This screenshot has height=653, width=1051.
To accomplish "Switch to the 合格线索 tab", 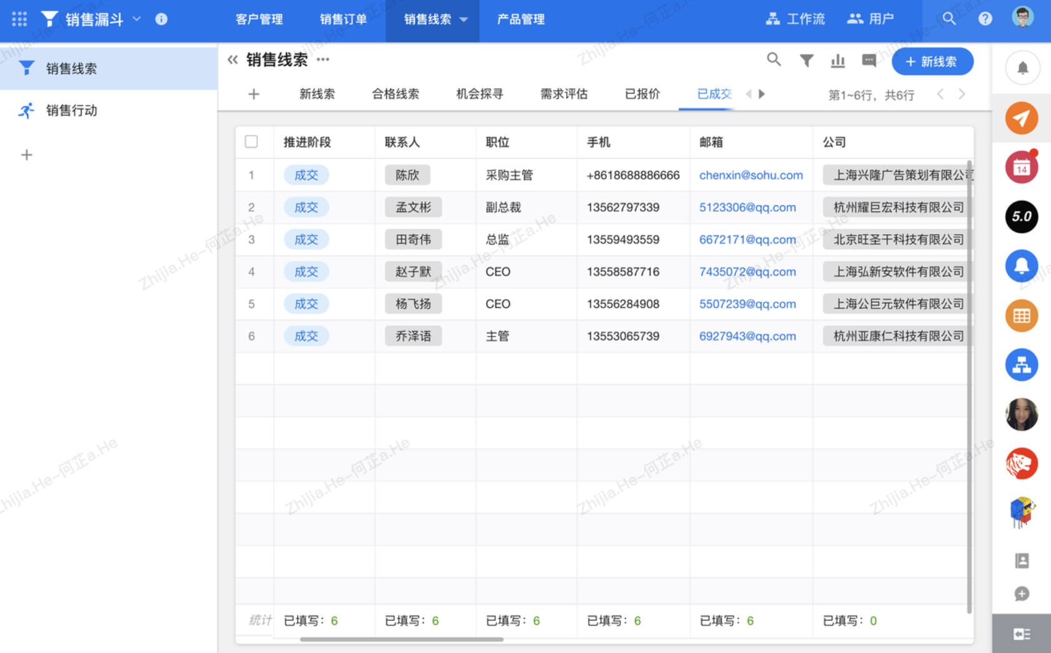I will click(395, 94).
